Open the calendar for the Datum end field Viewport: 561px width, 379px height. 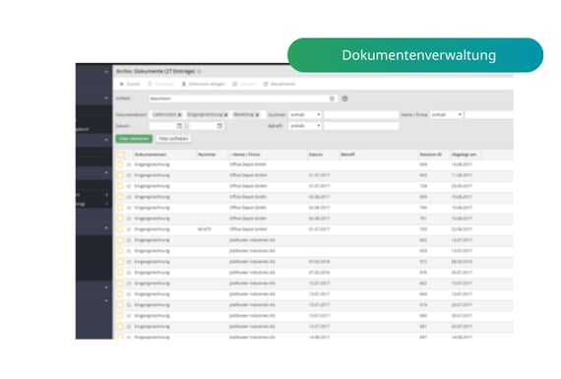(x=219, y=126)
